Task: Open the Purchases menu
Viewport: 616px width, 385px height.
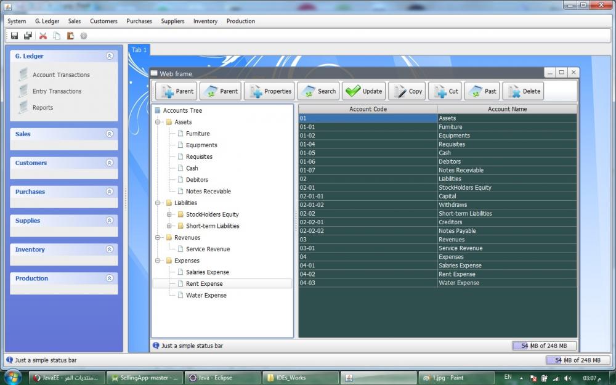Action: [139, 21]
